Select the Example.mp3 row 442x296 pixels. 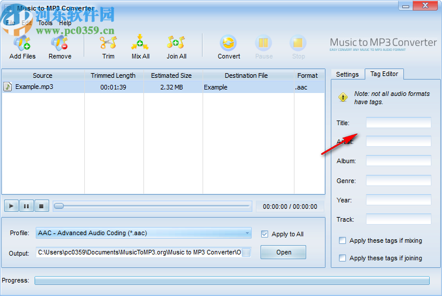tap(163, 87)
